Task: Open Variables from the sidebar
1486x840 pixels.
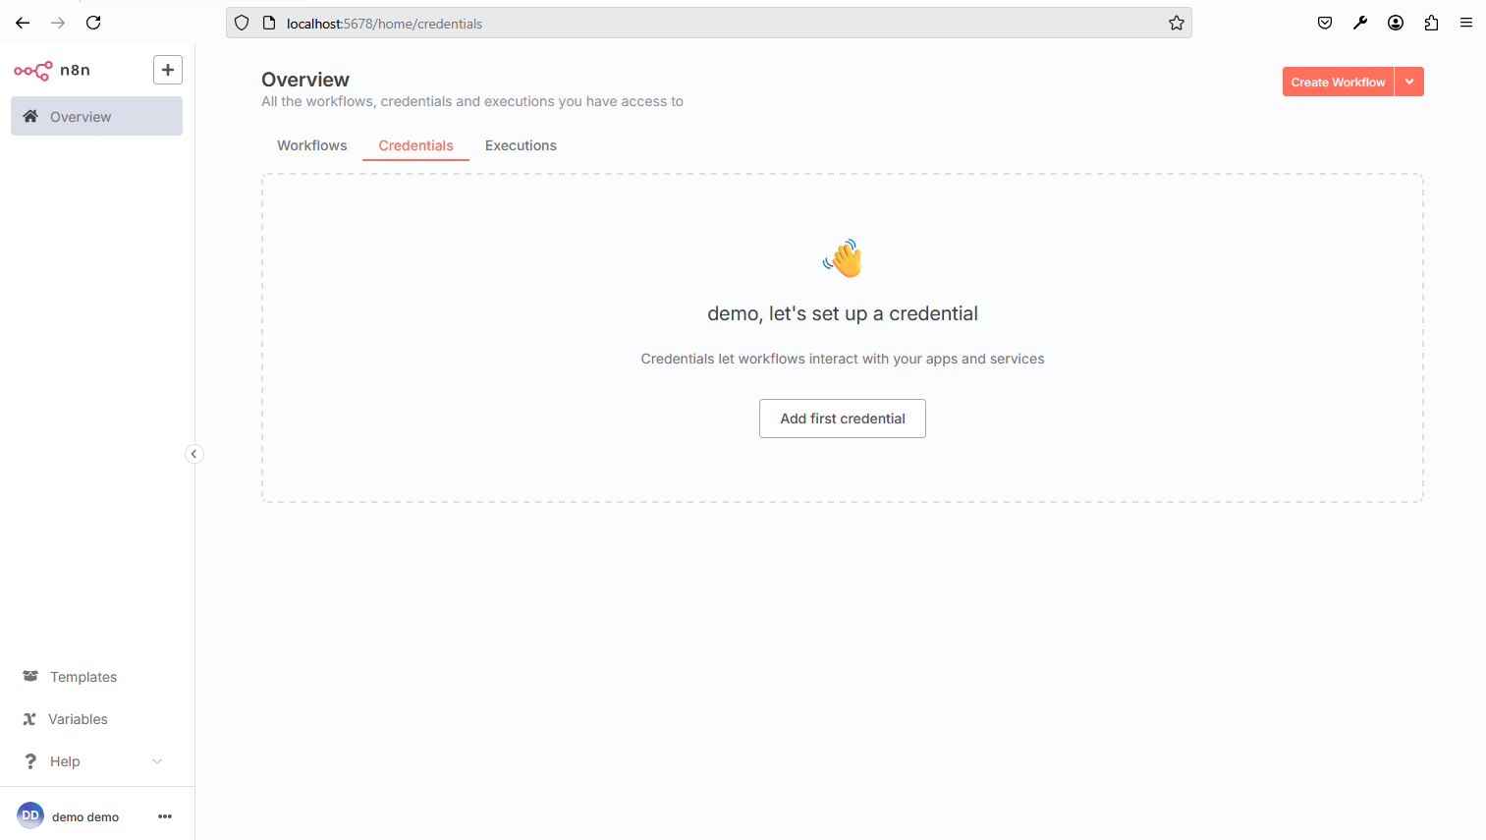Action: coord(78,719)
